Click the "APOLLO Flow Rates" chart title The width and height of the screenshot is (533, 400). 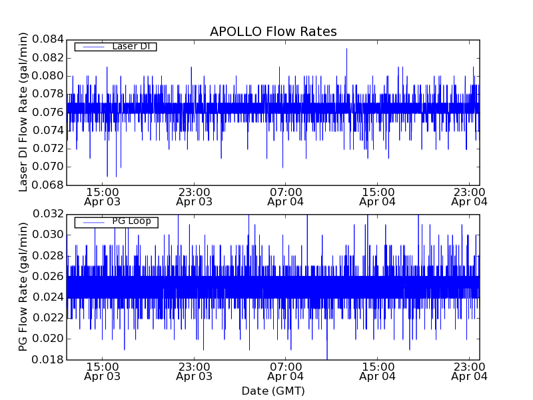click(273, 31)
